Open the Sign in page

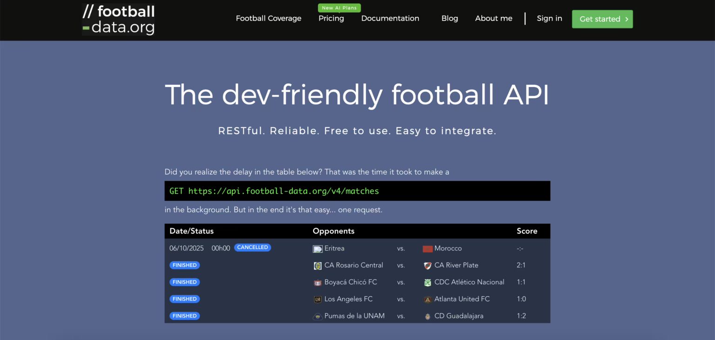(549, 18)
